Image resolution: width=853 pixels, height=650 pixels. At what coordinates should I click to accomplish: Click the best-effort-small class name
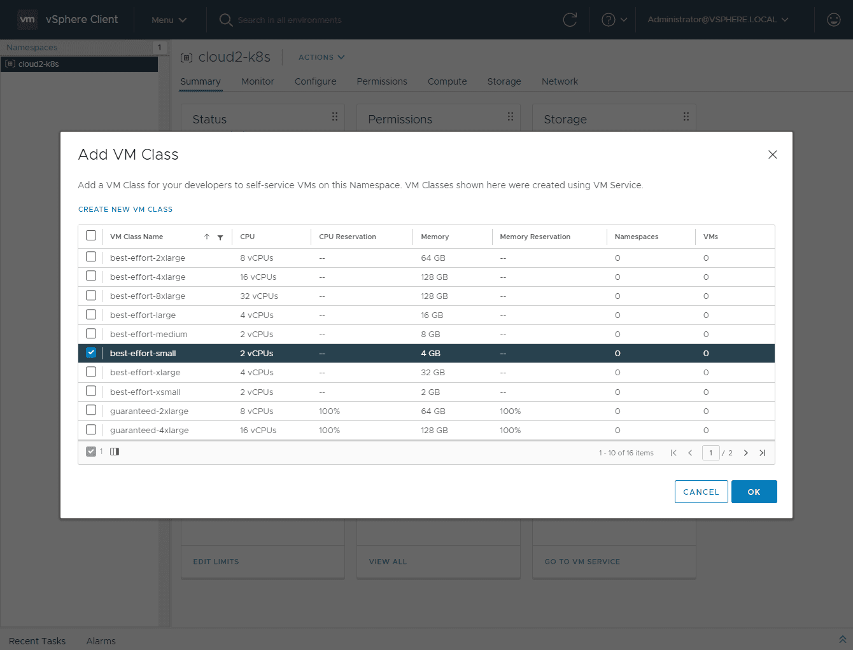pyautogui.click(x=143, y=353)
